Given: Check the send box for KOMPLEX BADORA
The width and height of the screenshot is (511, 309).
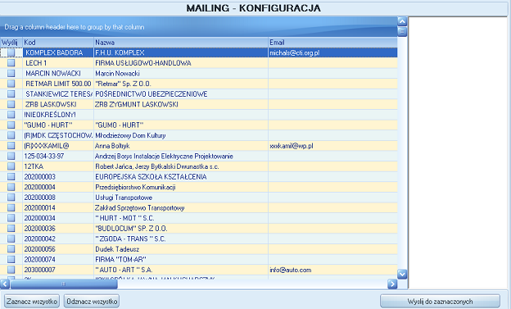Looking at the screenshot, I should [x=11, y=52].
